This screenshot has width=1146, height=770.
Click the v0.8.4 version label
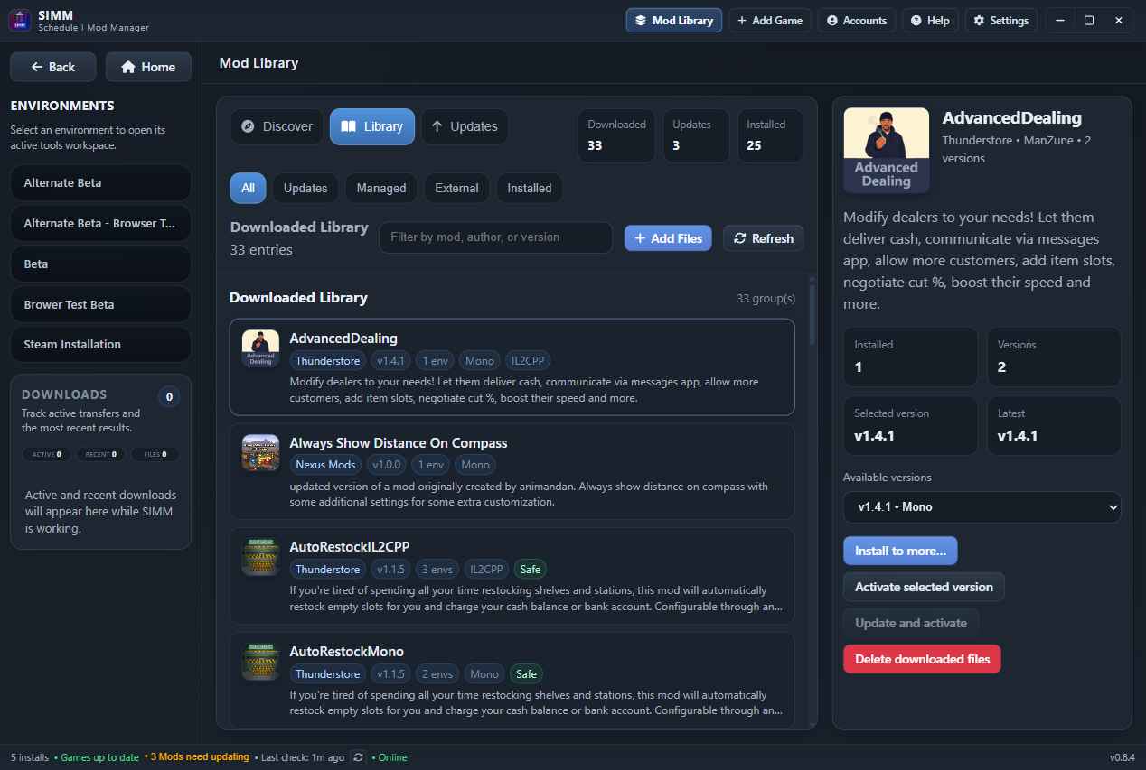coord(1122,757)
